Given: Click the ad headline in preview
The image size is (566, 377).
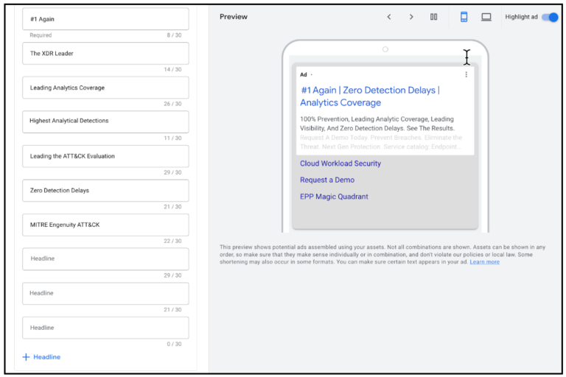Looking at the screenshot, I should (x=369, y=96).
